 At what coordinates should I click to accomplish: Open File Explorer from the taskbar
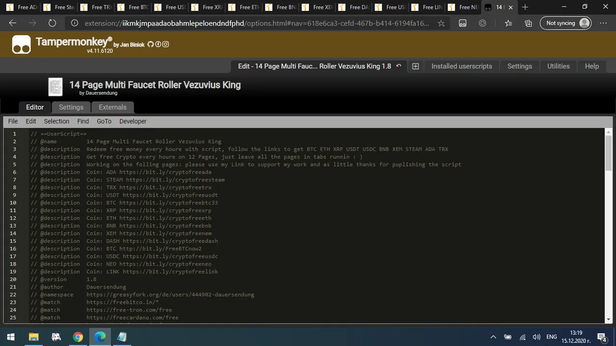pos(33,337)
